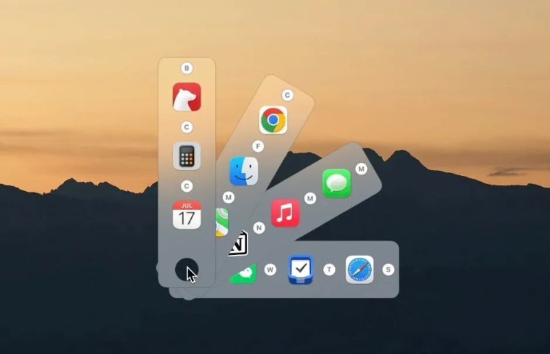Select the S letter badge beside Safari
Screen dimensions: 550x354
388,270
